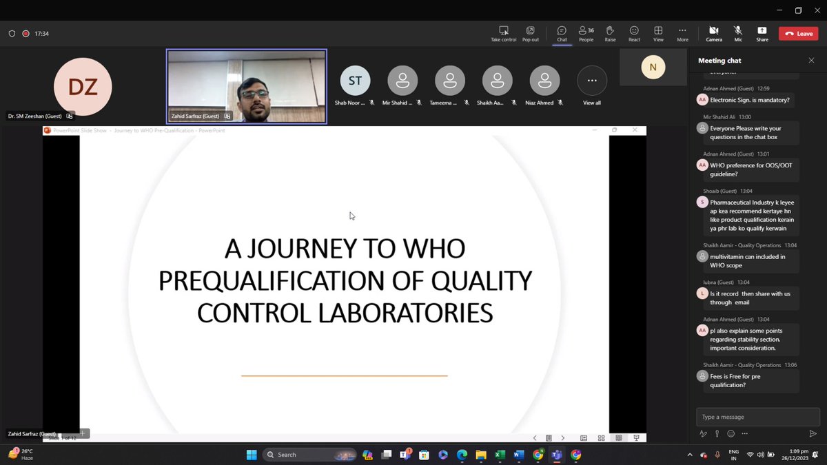This screenshot has width=827, height=465.
Task: Select Dr. SM Zeeshan's DZ avatar
Action: pos(83,87)
